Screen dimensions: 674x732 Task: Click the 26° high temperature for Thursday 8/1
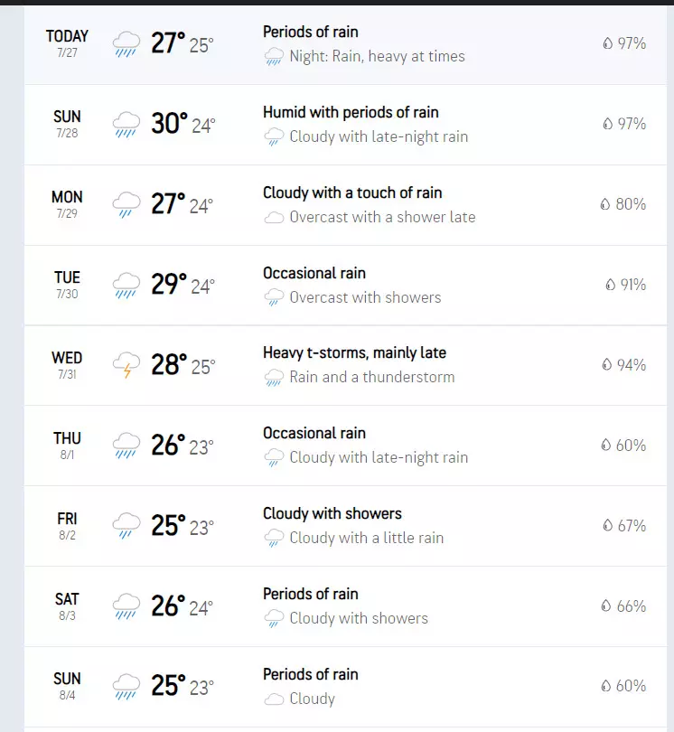point(168,446)
